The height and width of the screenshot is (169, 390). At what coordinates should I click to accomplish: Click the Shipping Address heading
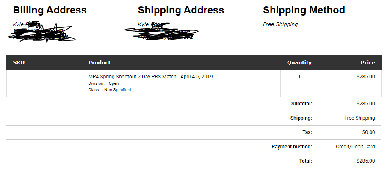pos(181,10)
